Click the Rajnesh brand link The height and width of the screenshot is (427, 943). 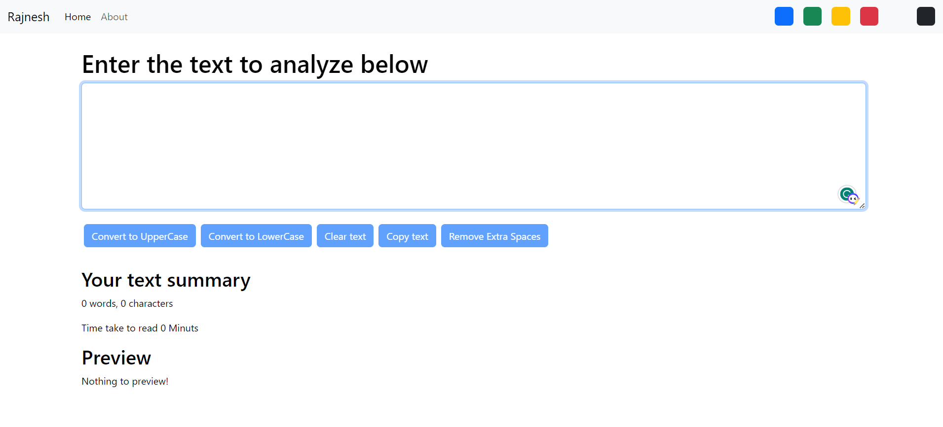pyautogui.click(x=29, y=17)
